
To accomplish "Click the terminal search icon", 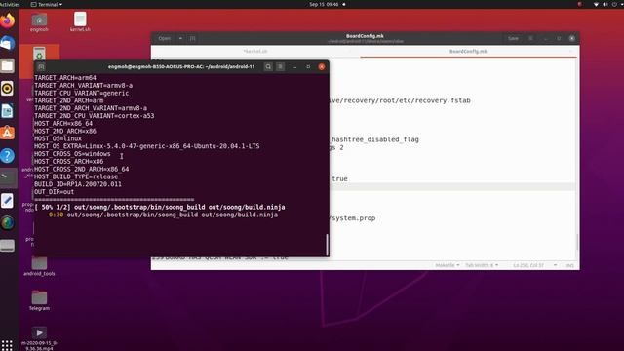I will (x=268, y=67).
